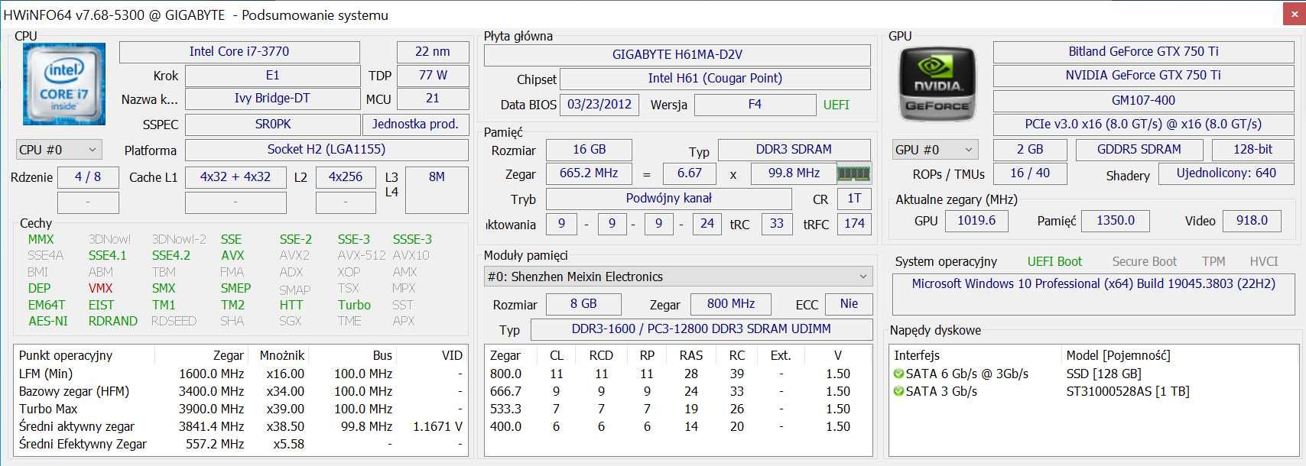Click the AES-NI feature flag
The height and width of the screenshot is (466, 1306).
48,322
